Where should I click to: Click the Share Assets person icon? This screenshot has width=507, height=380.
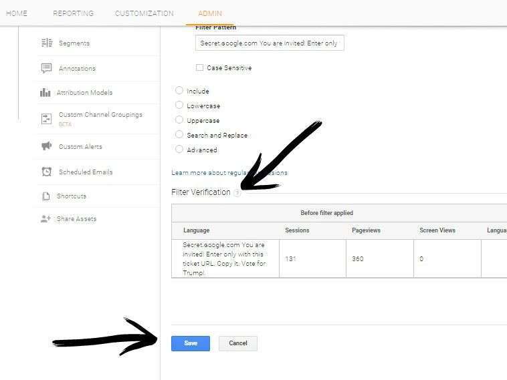pyautogui.click(x=45, y=218)
